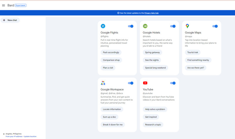Select the Plan a visit chip

[108, 68]
